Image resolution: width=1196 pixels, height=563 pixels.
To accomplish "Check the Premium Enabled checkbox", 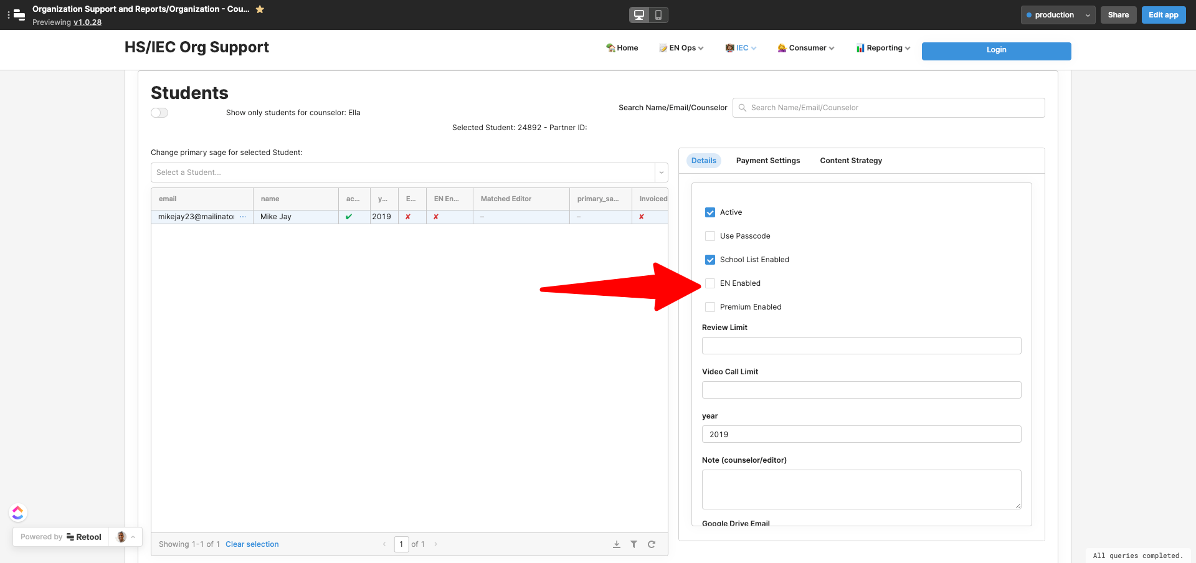I will [710, 307].
